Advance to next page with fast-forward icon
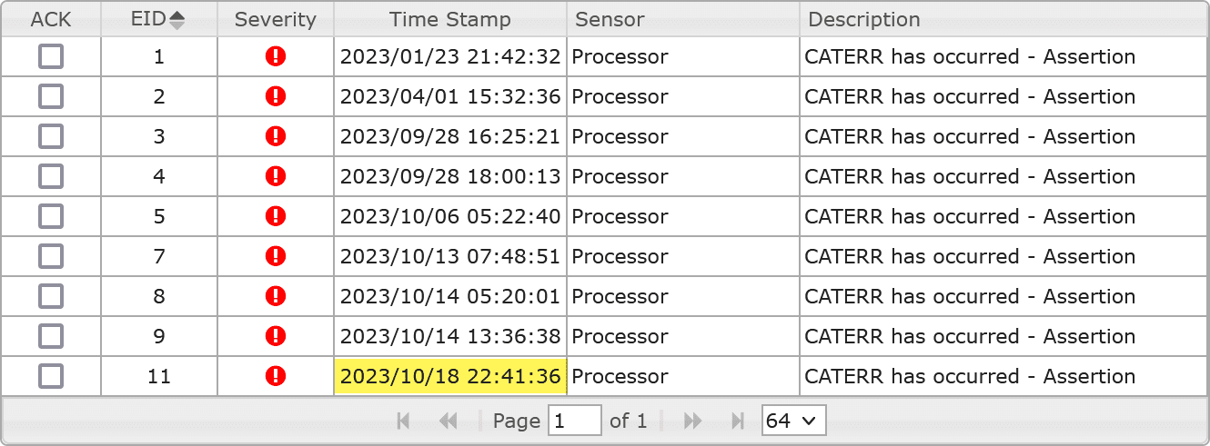Screen dimensions: 1210x446 (x=693, y=421)
